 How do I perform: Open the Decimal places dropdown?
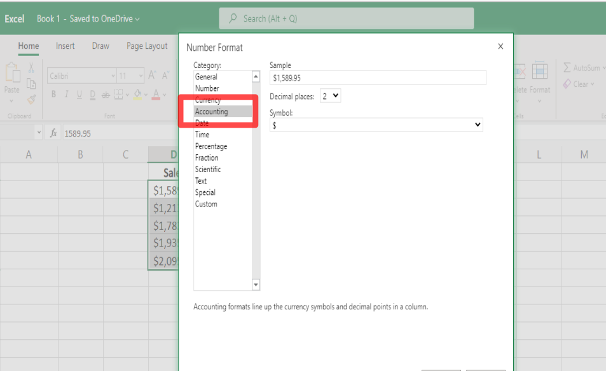coord(331,96)
